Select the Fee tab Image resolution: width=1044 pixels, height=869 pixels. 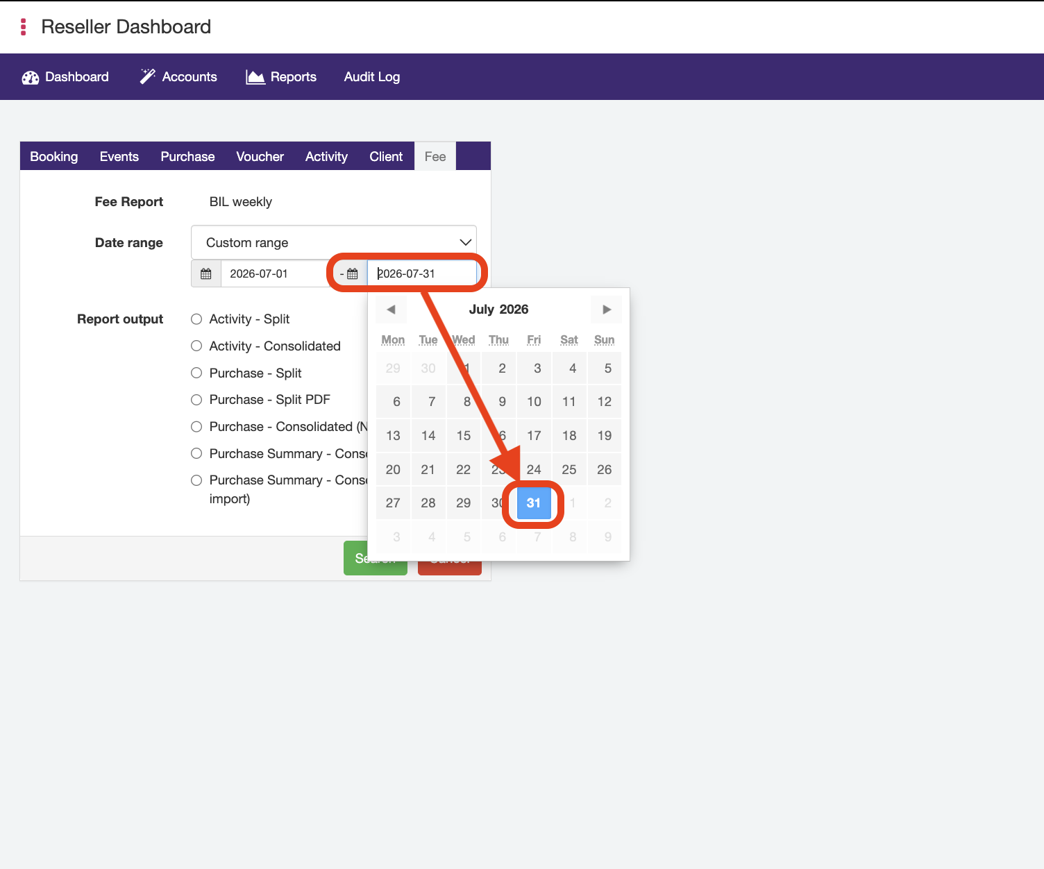click(435, 156)
